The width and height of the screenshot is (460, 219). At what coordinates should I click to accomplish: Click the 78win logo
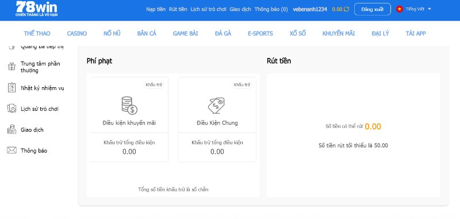click(37, 9)
